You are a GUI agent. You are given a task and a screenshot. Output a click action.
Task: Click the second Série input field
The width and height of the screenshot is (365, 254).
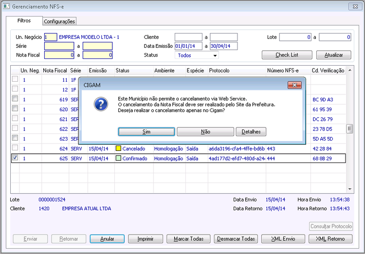tap(97, 46)
